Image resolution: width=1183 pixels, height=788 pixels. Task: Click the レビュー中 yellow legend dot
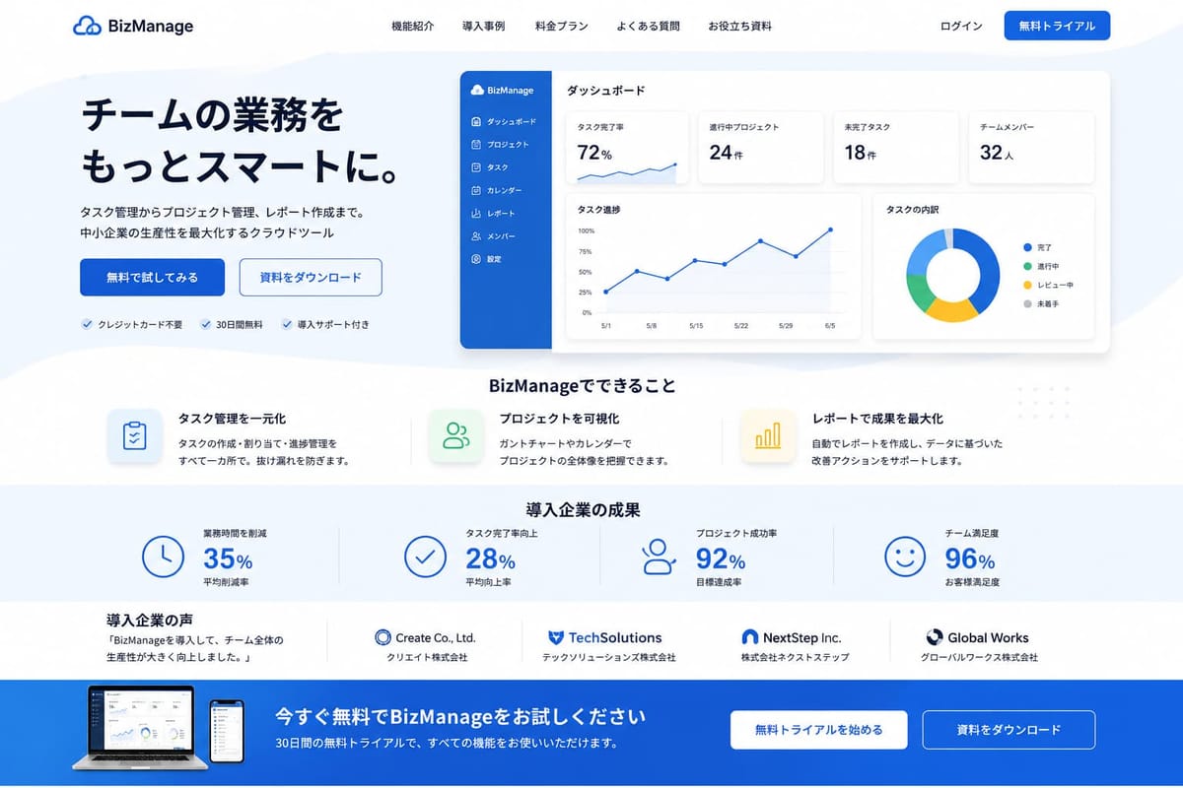(x=1028, y=285)
